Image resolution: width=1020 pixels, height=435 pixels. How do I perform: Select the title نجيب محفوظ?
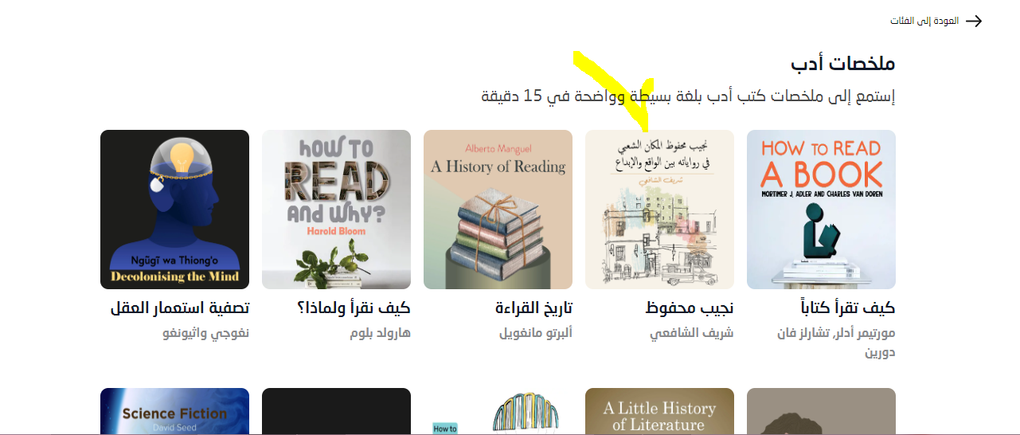click(x=690, y=308)
